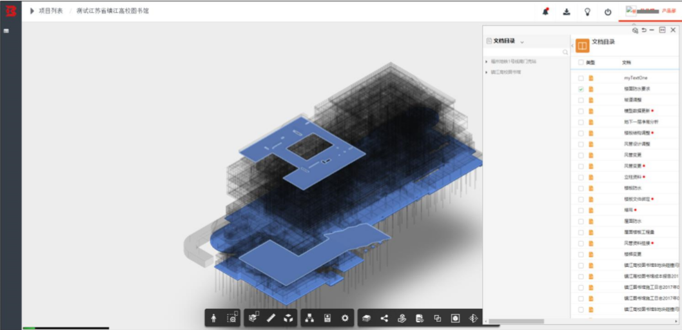Viewport: 682px width, 330px height.
Task: Check the 屋面防水 document checkbox
Action: [581, 221]
